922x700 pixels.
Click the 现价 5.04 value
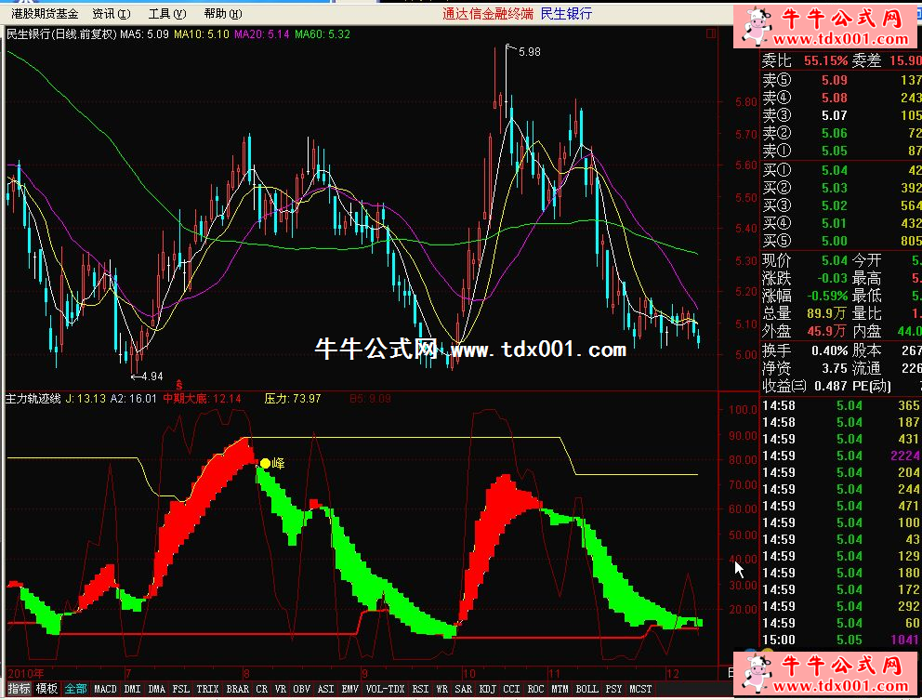(x=834, y=260)
